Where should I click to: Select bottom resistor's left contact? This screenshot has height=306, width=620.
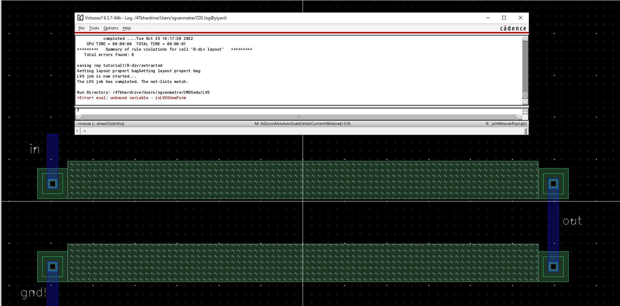pyautogui.click(x=52, y=266)
